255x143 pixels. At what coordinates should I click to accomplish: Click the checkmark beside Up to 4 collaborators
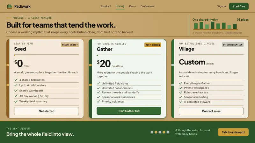click(x=16, y=85)
